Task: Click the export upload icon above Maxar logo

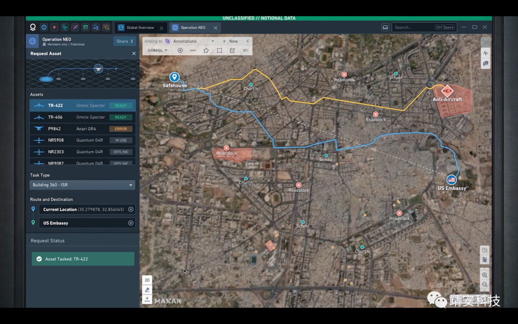Action: click(147, 299)
